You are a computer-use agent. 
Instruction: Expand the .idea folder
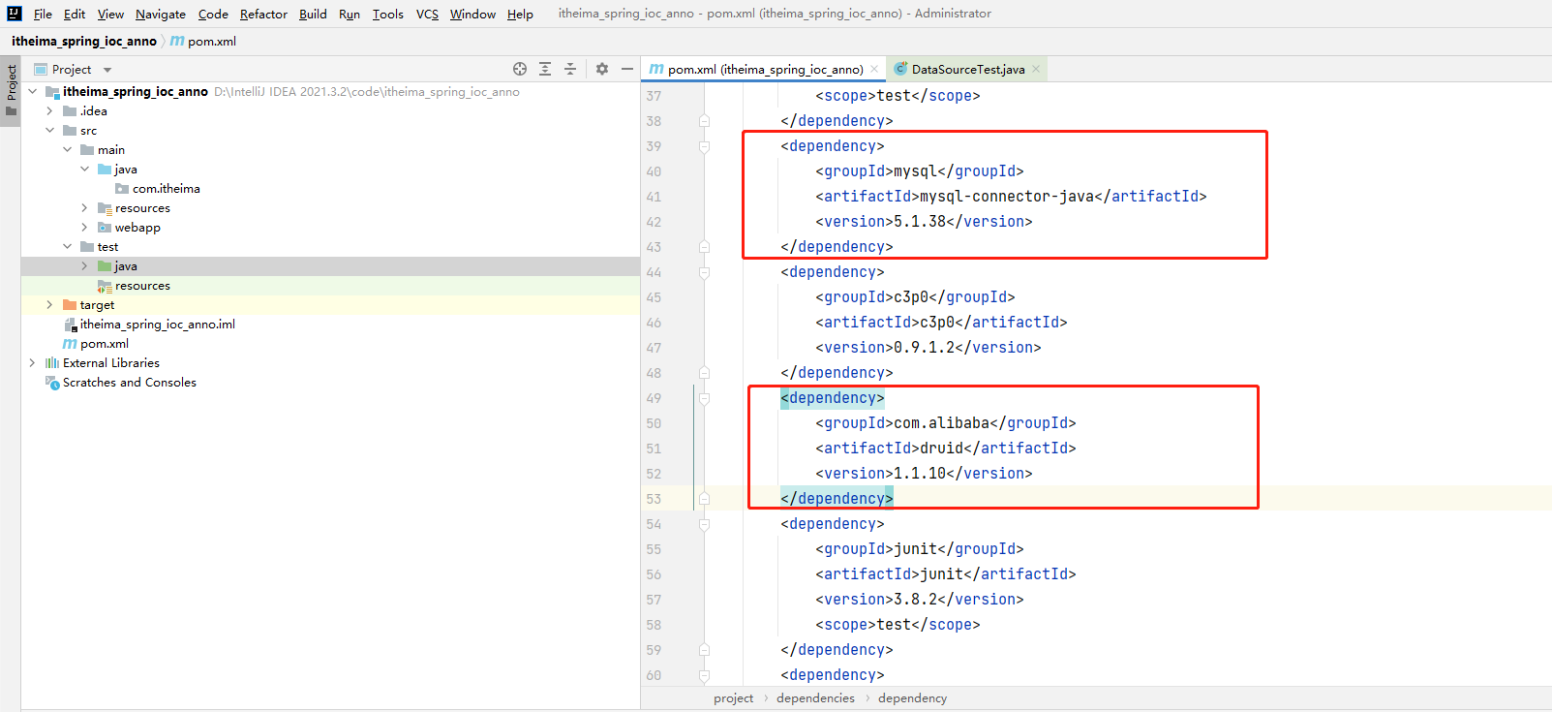point(50,111)
